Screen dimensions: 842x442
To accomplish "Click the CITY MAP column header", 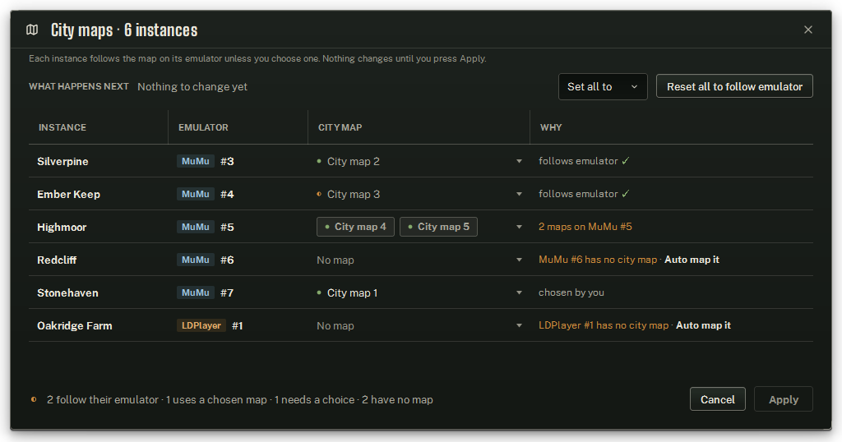I will coord(340,127).
